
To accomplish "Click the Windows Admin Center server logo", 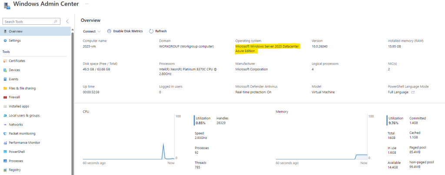I will pos(7,5).
